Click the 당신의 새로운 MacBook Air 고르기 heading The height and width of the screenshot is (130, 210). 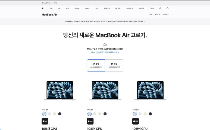105,35
